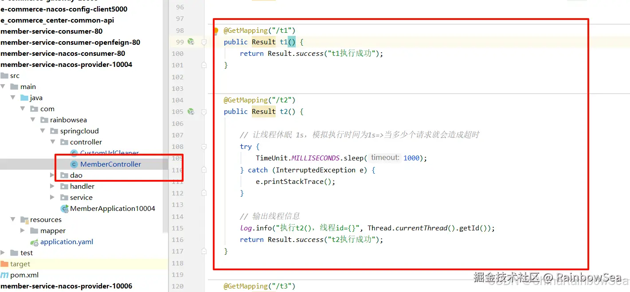630x292 pixels.
Task: Select the member-service-nacos-provider-10004 module
Action: click(67, 65)
